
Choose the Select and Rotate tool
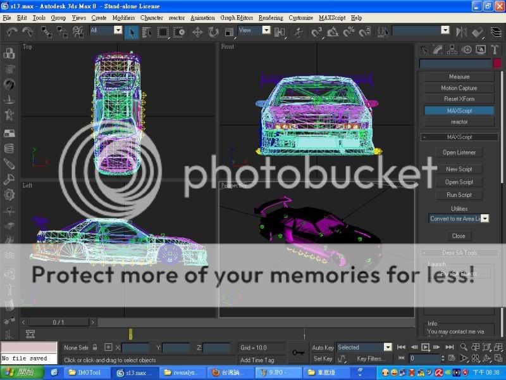[213, 32]
